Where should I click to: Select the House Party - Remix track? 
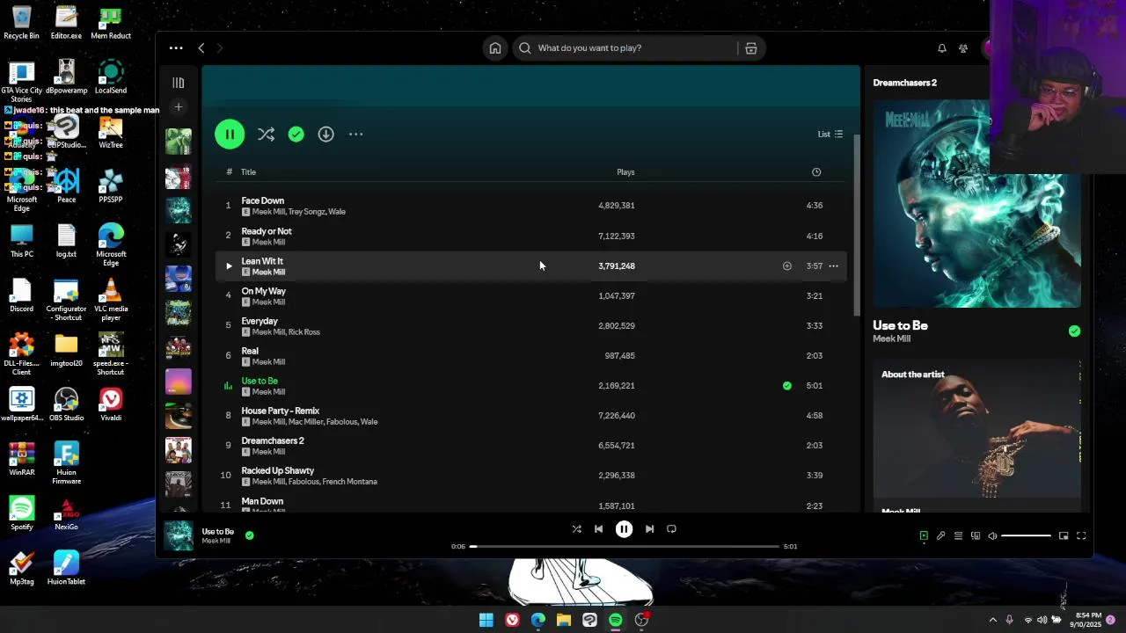pyautogui.click(x=530, y=416)
